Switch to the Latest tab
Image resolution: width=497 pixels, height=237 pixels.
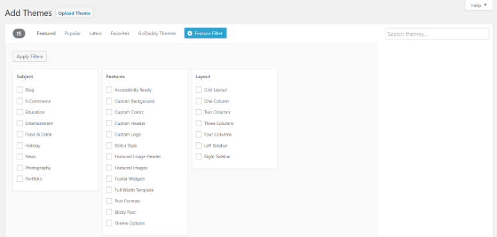96,33
